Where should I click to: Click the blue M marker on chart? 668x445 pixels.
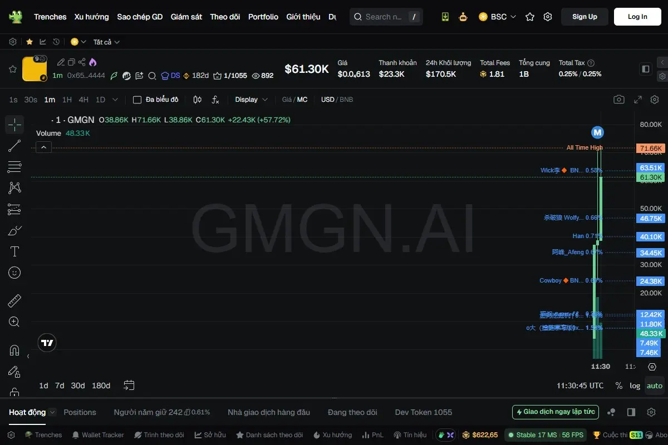(597, 132)
